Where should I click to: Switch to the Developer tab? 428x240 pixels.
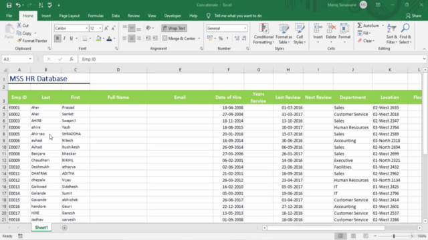173,16
